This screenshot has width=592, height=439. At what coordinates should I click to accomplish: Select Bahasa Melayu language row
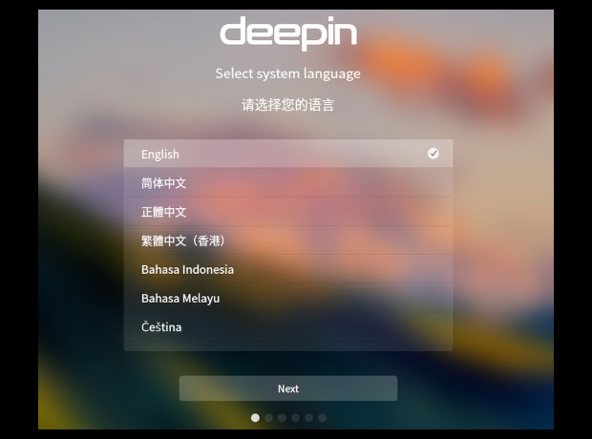click(x=288, y=298)
